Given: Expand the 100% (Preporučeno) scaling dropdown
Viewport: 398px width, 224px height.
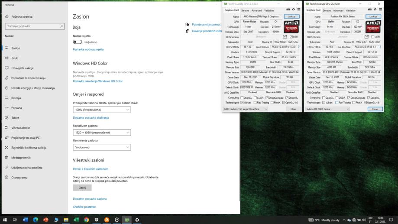Looking at the screenshot, I should click(x=102, y=110).
